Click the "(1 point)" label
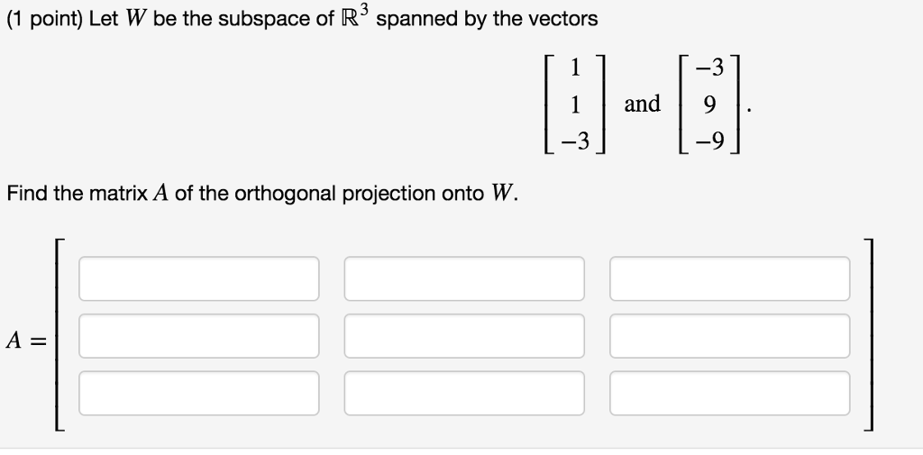 [45, 20]
